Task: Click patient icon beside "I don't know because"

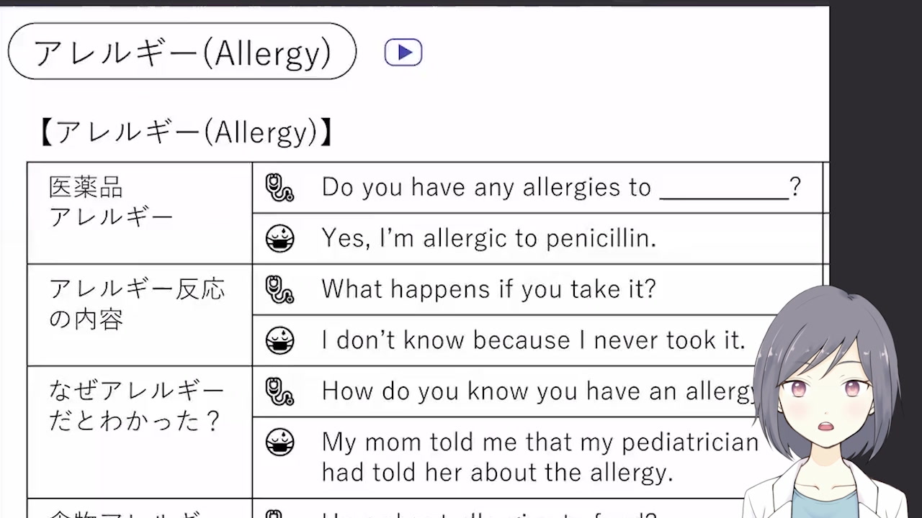Action: pos(279,340)
